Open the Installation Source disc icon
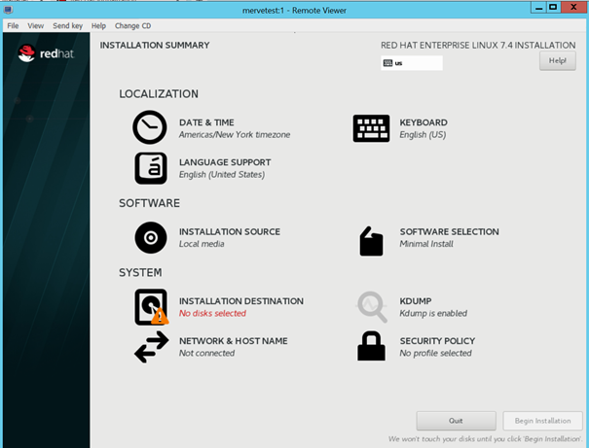589x448 pixels. [151, 238]
